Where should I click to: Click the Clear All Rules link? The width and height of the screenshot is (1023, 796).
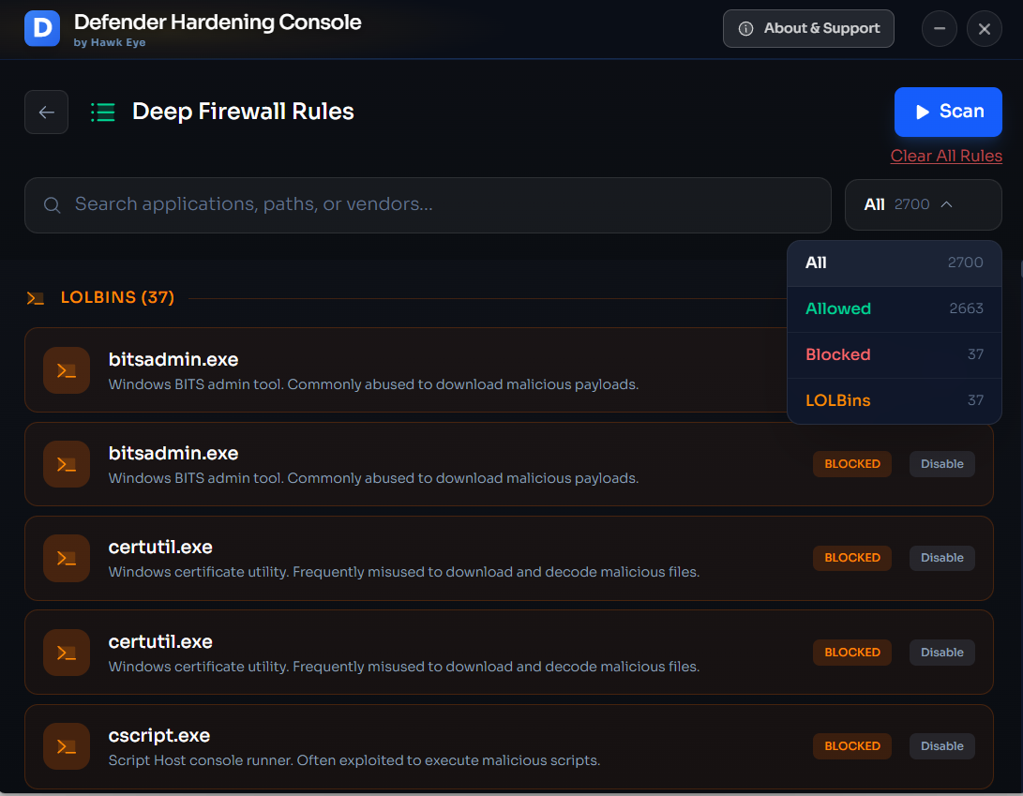pyautogui.click(x=946, y=156)
